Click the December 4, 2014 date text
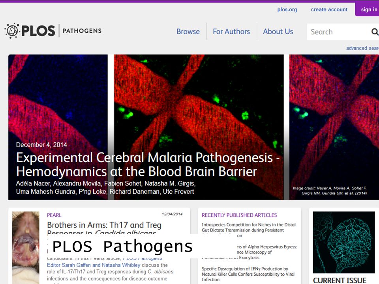379x284 pixels. point(41,145)
